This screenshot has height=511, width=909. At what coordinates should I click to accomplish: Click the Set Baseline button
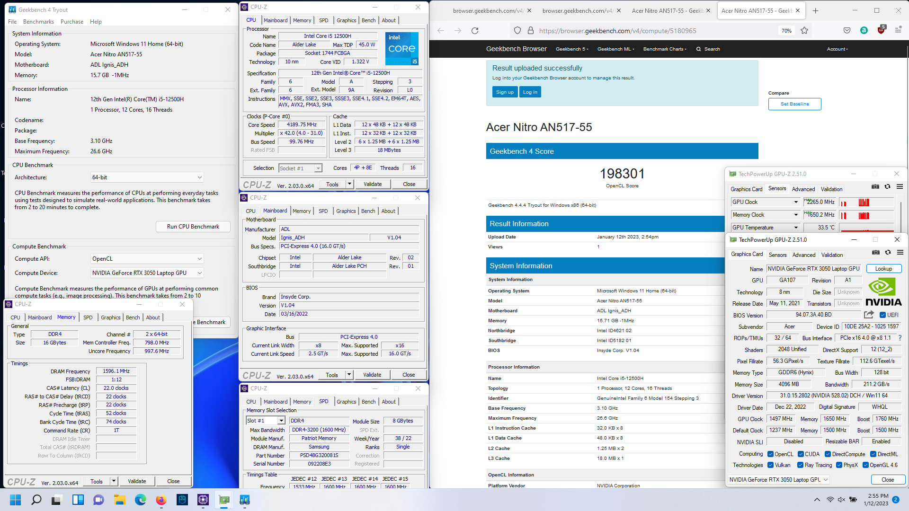pyautogui.click(x=795, y=104)
